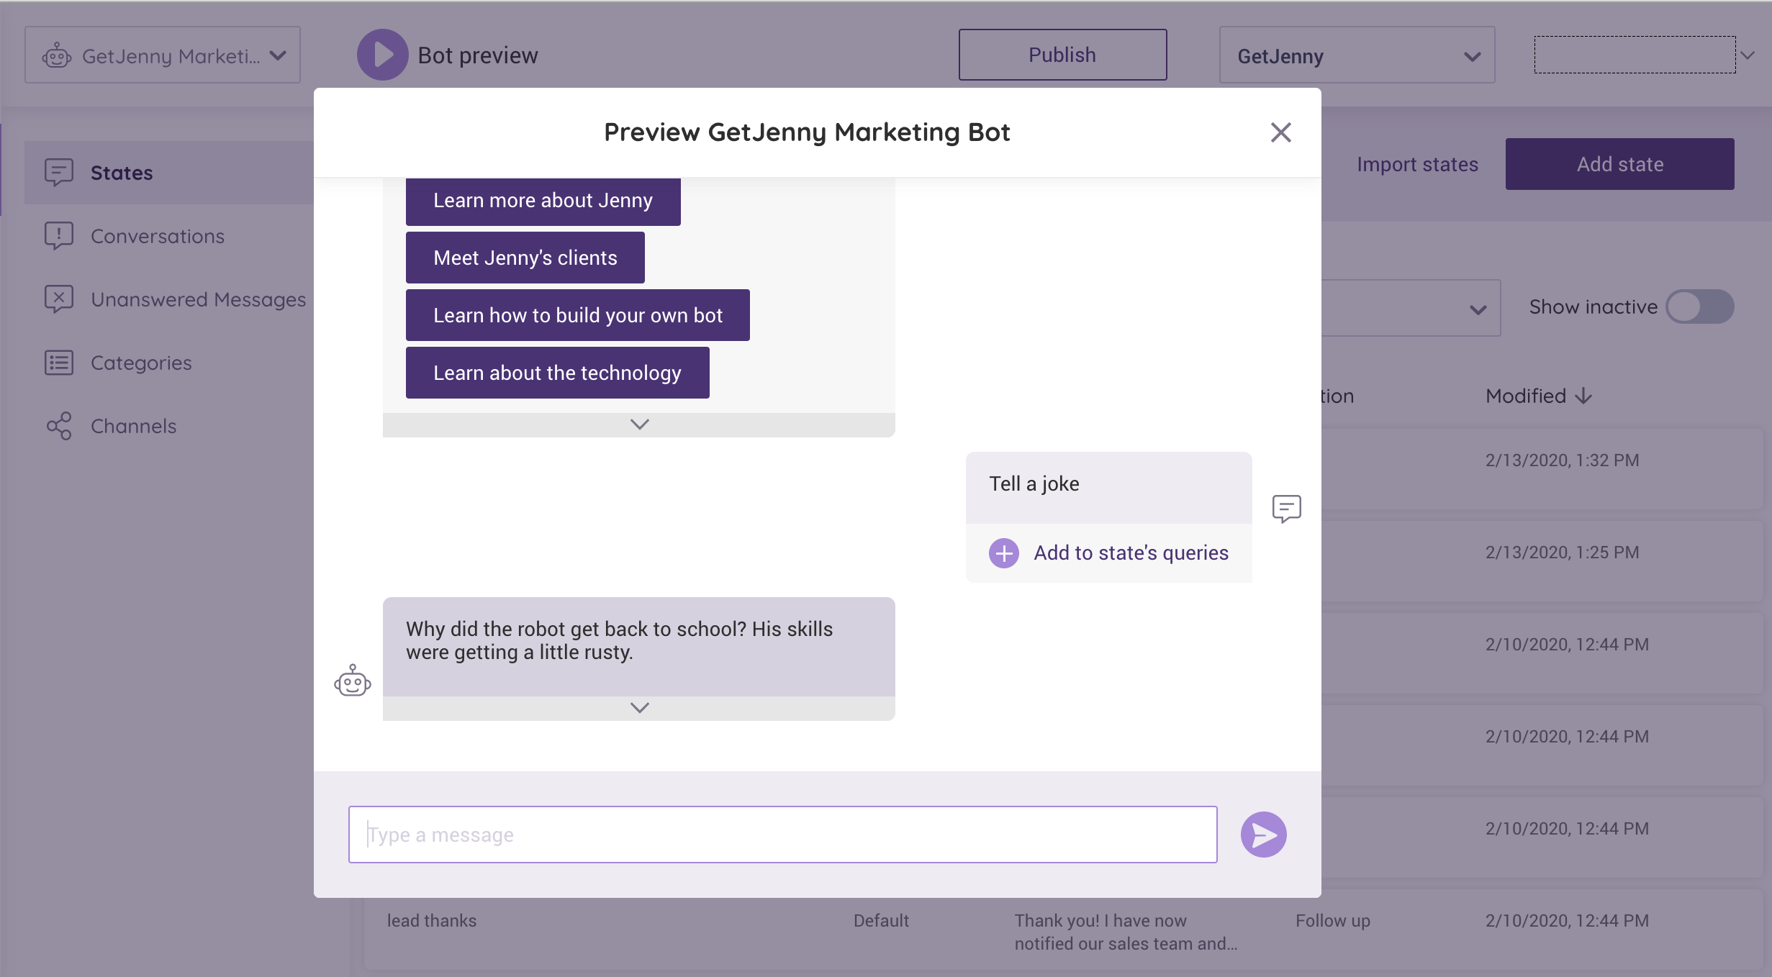Screen dimensions: 1772x977
Task: Toggle the Show inactive switch
Action: point(1699,307)
